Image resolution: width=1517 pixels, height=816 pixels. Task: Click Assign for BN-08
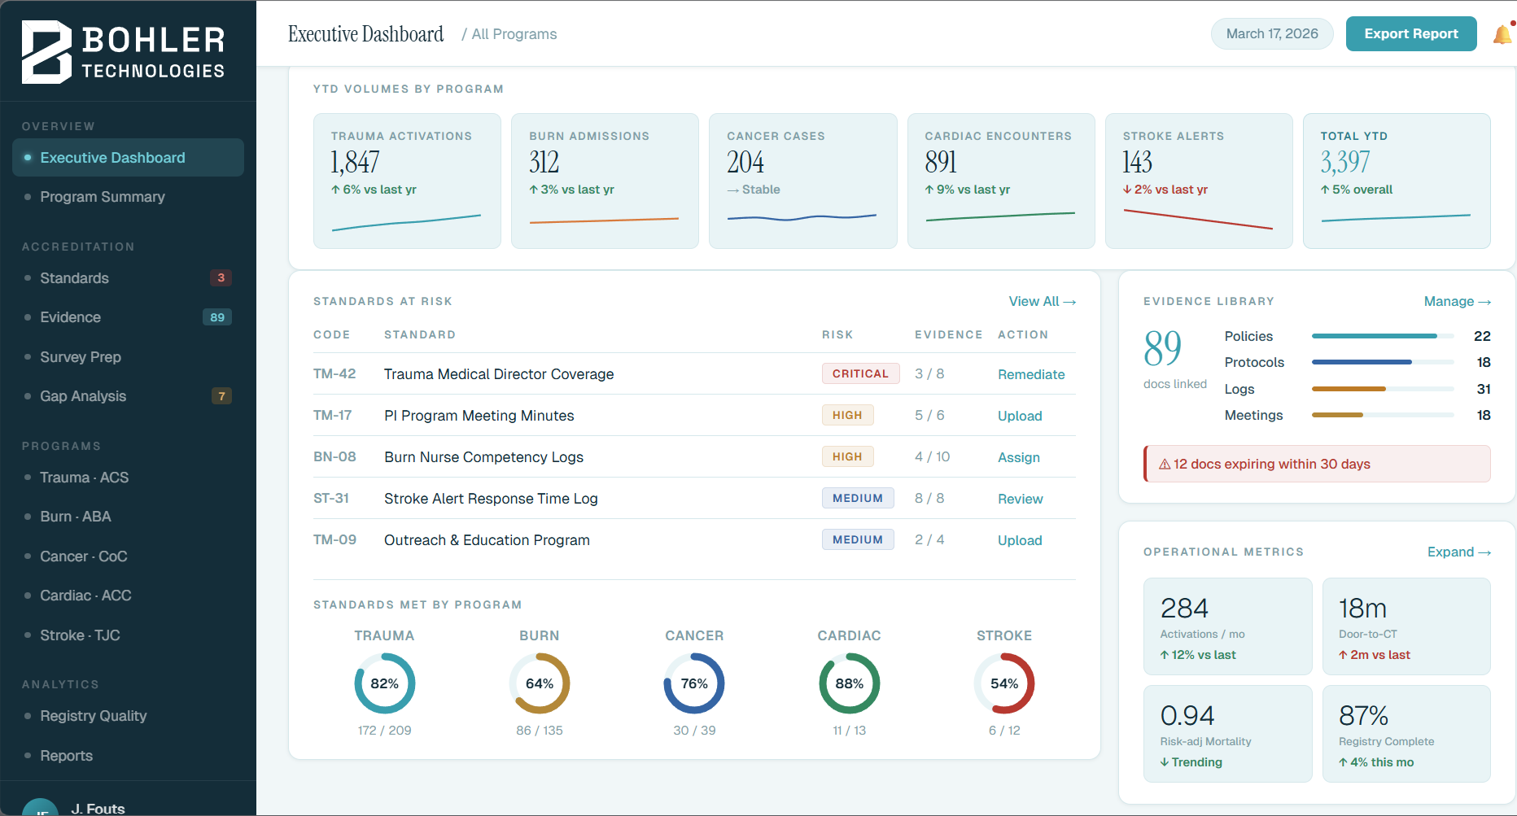point(1019,457)
